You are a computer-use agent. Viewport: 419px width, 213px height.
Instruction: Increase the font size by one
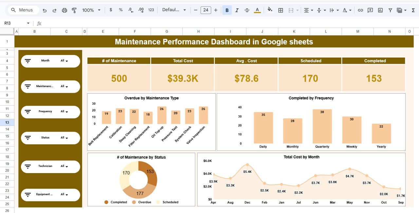pos(216,10)
